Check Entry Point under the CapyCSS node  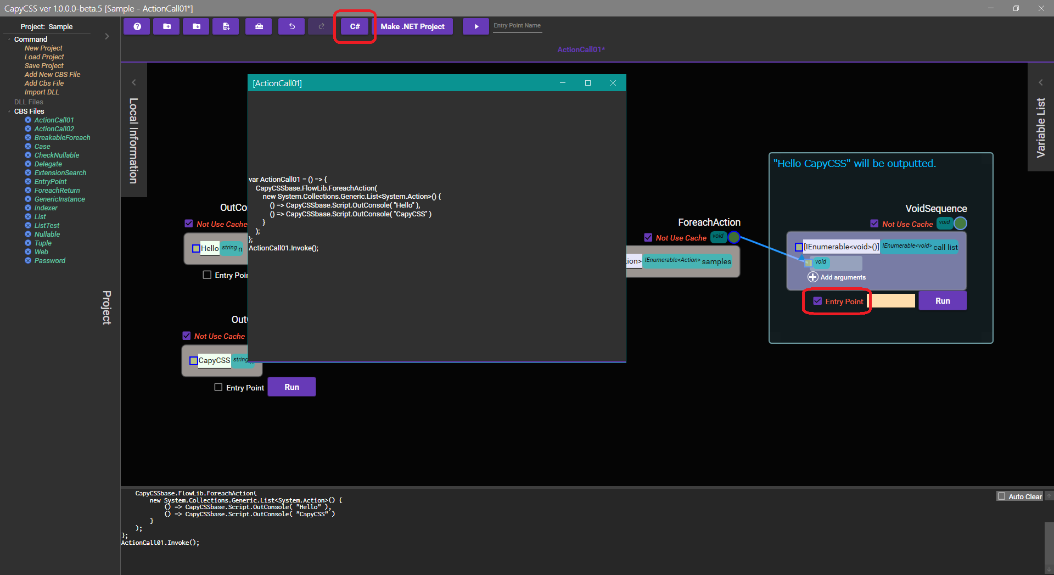click(218, 387)
